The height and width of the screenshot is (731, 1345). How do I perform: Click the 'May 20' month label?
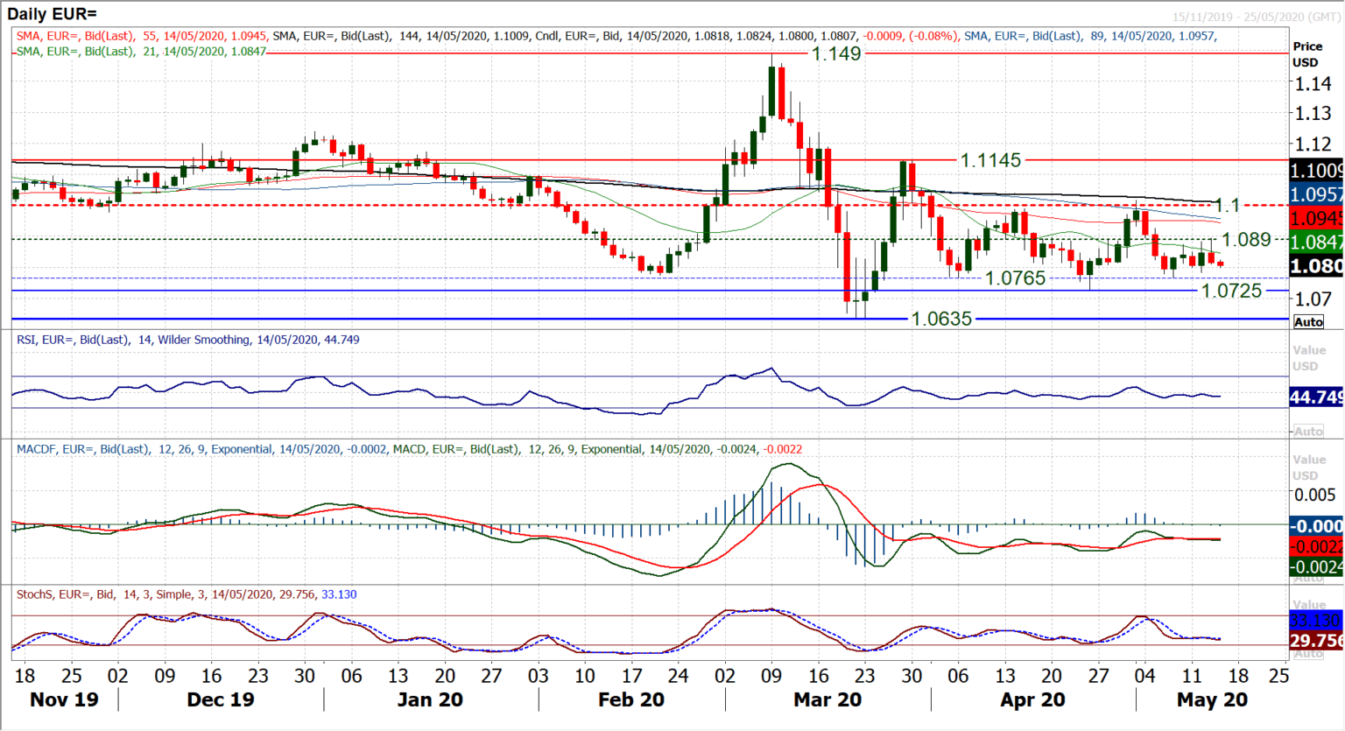pyautogui.click(x=1212, y=700)
